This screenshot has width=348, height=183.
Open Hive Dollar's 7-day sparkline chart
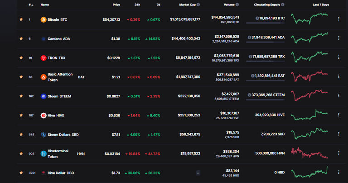309,172
